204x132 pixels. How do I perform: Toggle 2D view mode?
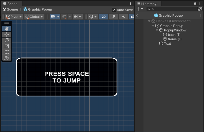pyautogui.click(x=104, y=17)
